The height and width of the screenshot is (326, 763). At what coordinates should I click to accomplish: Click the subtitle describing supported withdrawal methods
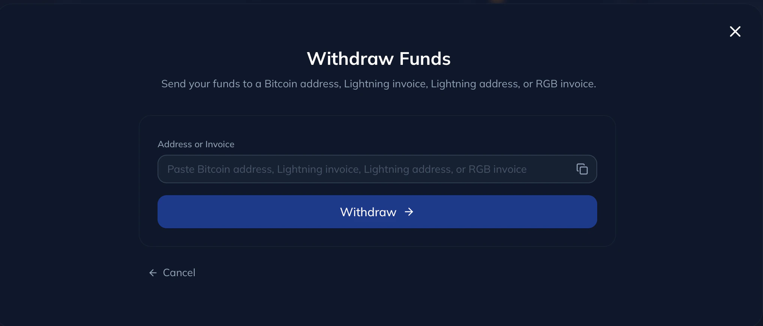(378, 84)
